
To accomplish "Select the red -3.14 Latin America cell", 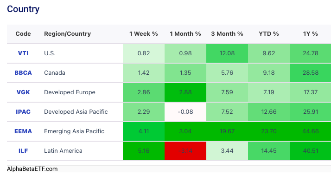I will point(185,151).
